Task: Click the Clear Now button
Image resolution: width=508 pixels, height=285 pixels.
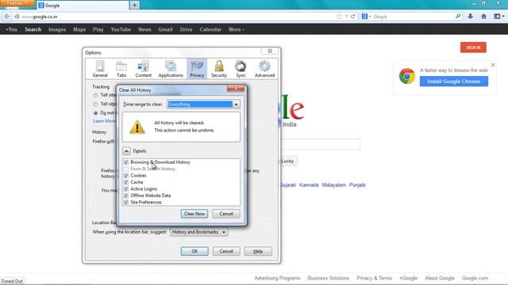Action: point(194,214)
